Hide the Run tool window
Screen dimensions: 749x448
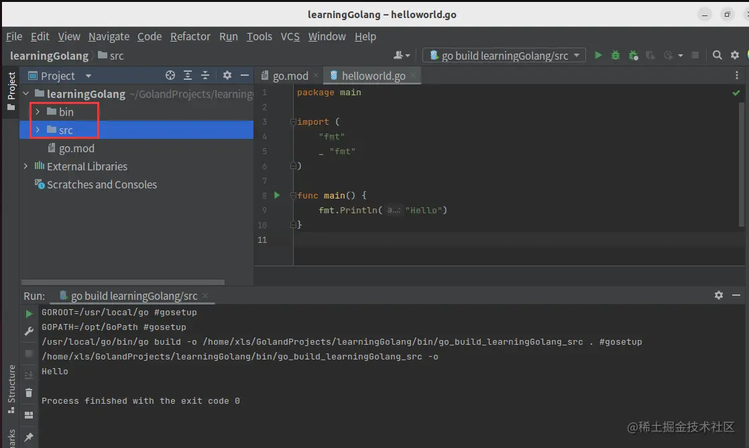point(736,295)
